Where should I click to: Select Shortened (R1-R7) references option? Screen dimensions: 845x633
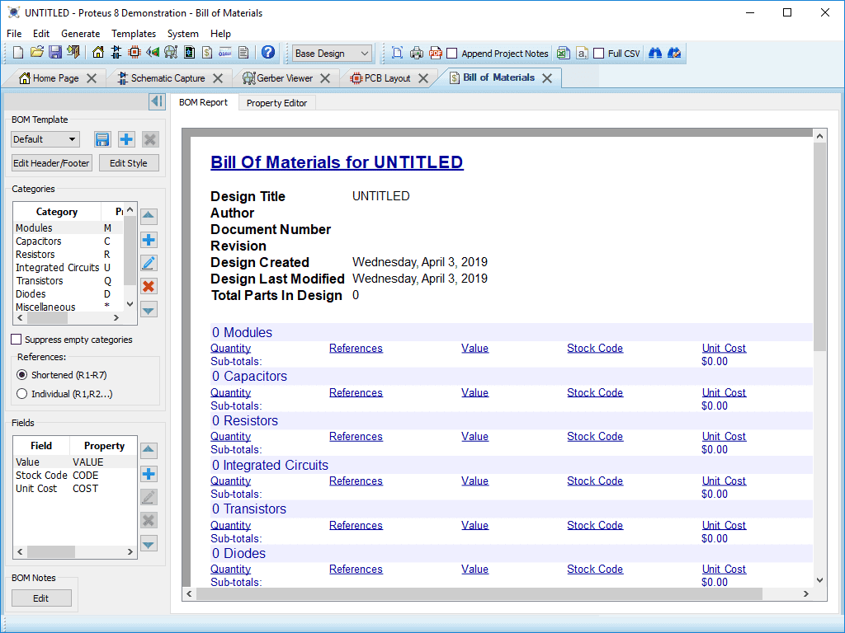pyautogui.click(x=22, y=375)
